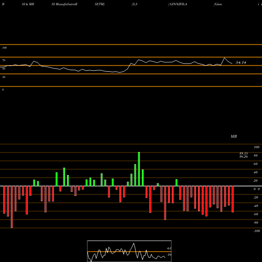Click the 38.15 value in the MR panel

pyautogui.click(x=244, y=154)
